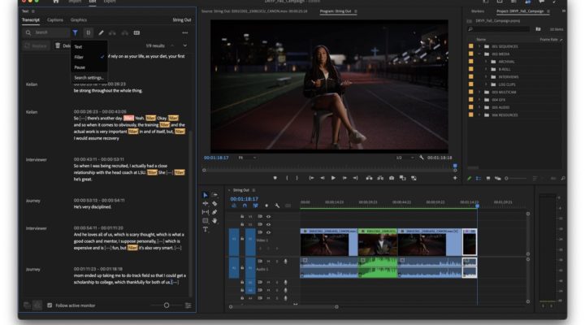Select the Track Select Forward tool
Screen dimensions: 585x325
click(214, 195)
